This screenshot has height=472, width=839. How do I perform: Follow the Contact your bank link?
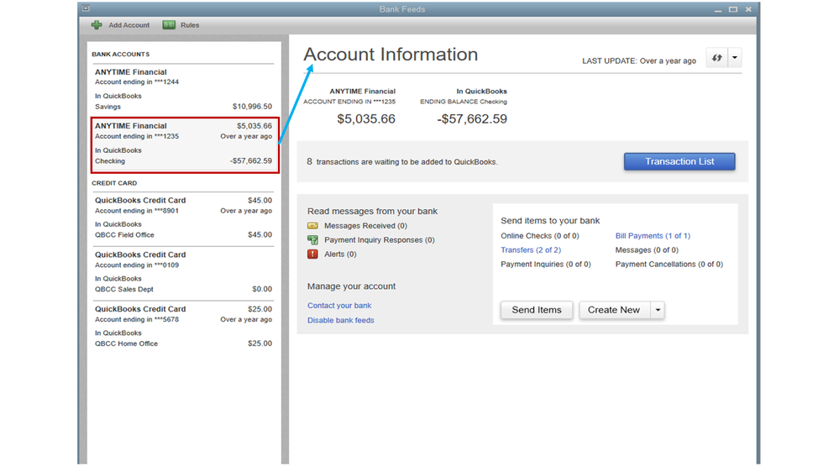(339, 306)
